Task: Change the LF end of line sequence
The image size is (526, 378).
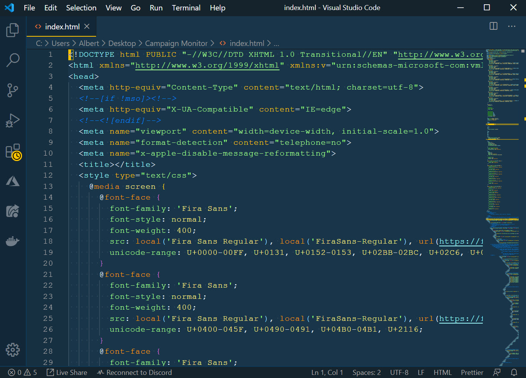Action: click(421, 373)
